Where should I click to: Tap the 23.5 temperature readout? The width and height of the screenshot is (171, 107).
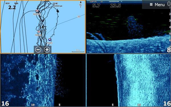pos(115,5)
